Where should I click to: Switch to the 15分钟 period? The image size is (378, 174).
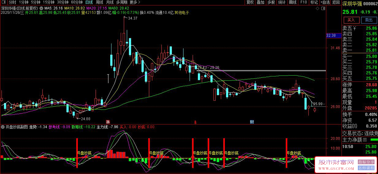49,2
